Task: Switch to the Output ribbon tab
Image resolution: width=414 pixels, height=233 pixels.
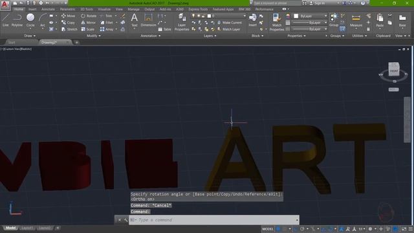Action: 149,9
